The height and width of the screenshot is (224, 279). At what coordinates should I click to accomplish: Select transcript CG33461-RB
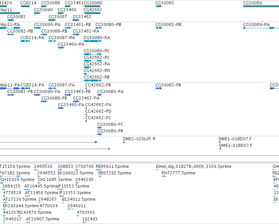click(x=78, y=24)
